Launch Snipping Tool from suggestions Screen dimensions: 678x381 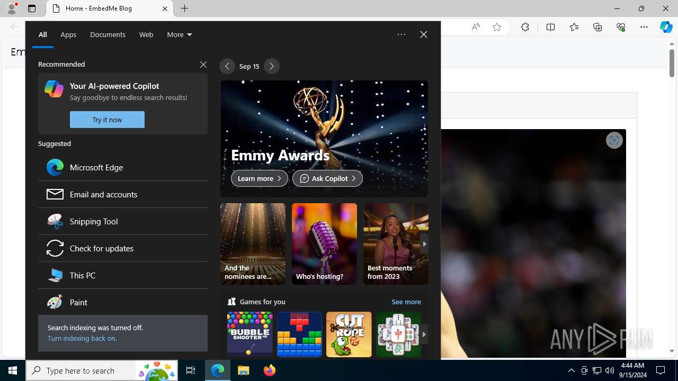123,221
